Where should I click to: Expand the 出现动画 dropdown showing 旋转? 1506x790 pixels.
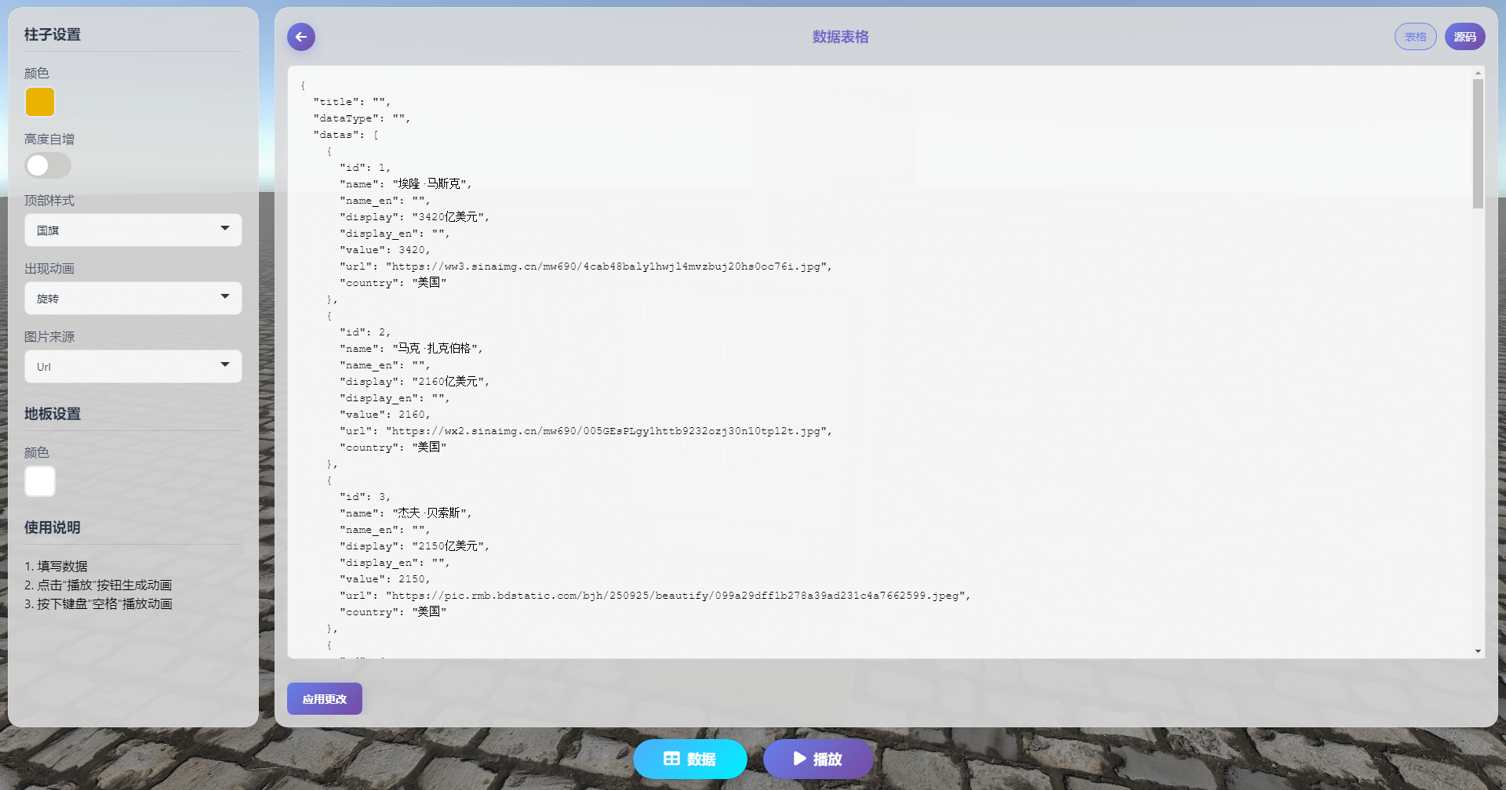[x=133, y=299]
